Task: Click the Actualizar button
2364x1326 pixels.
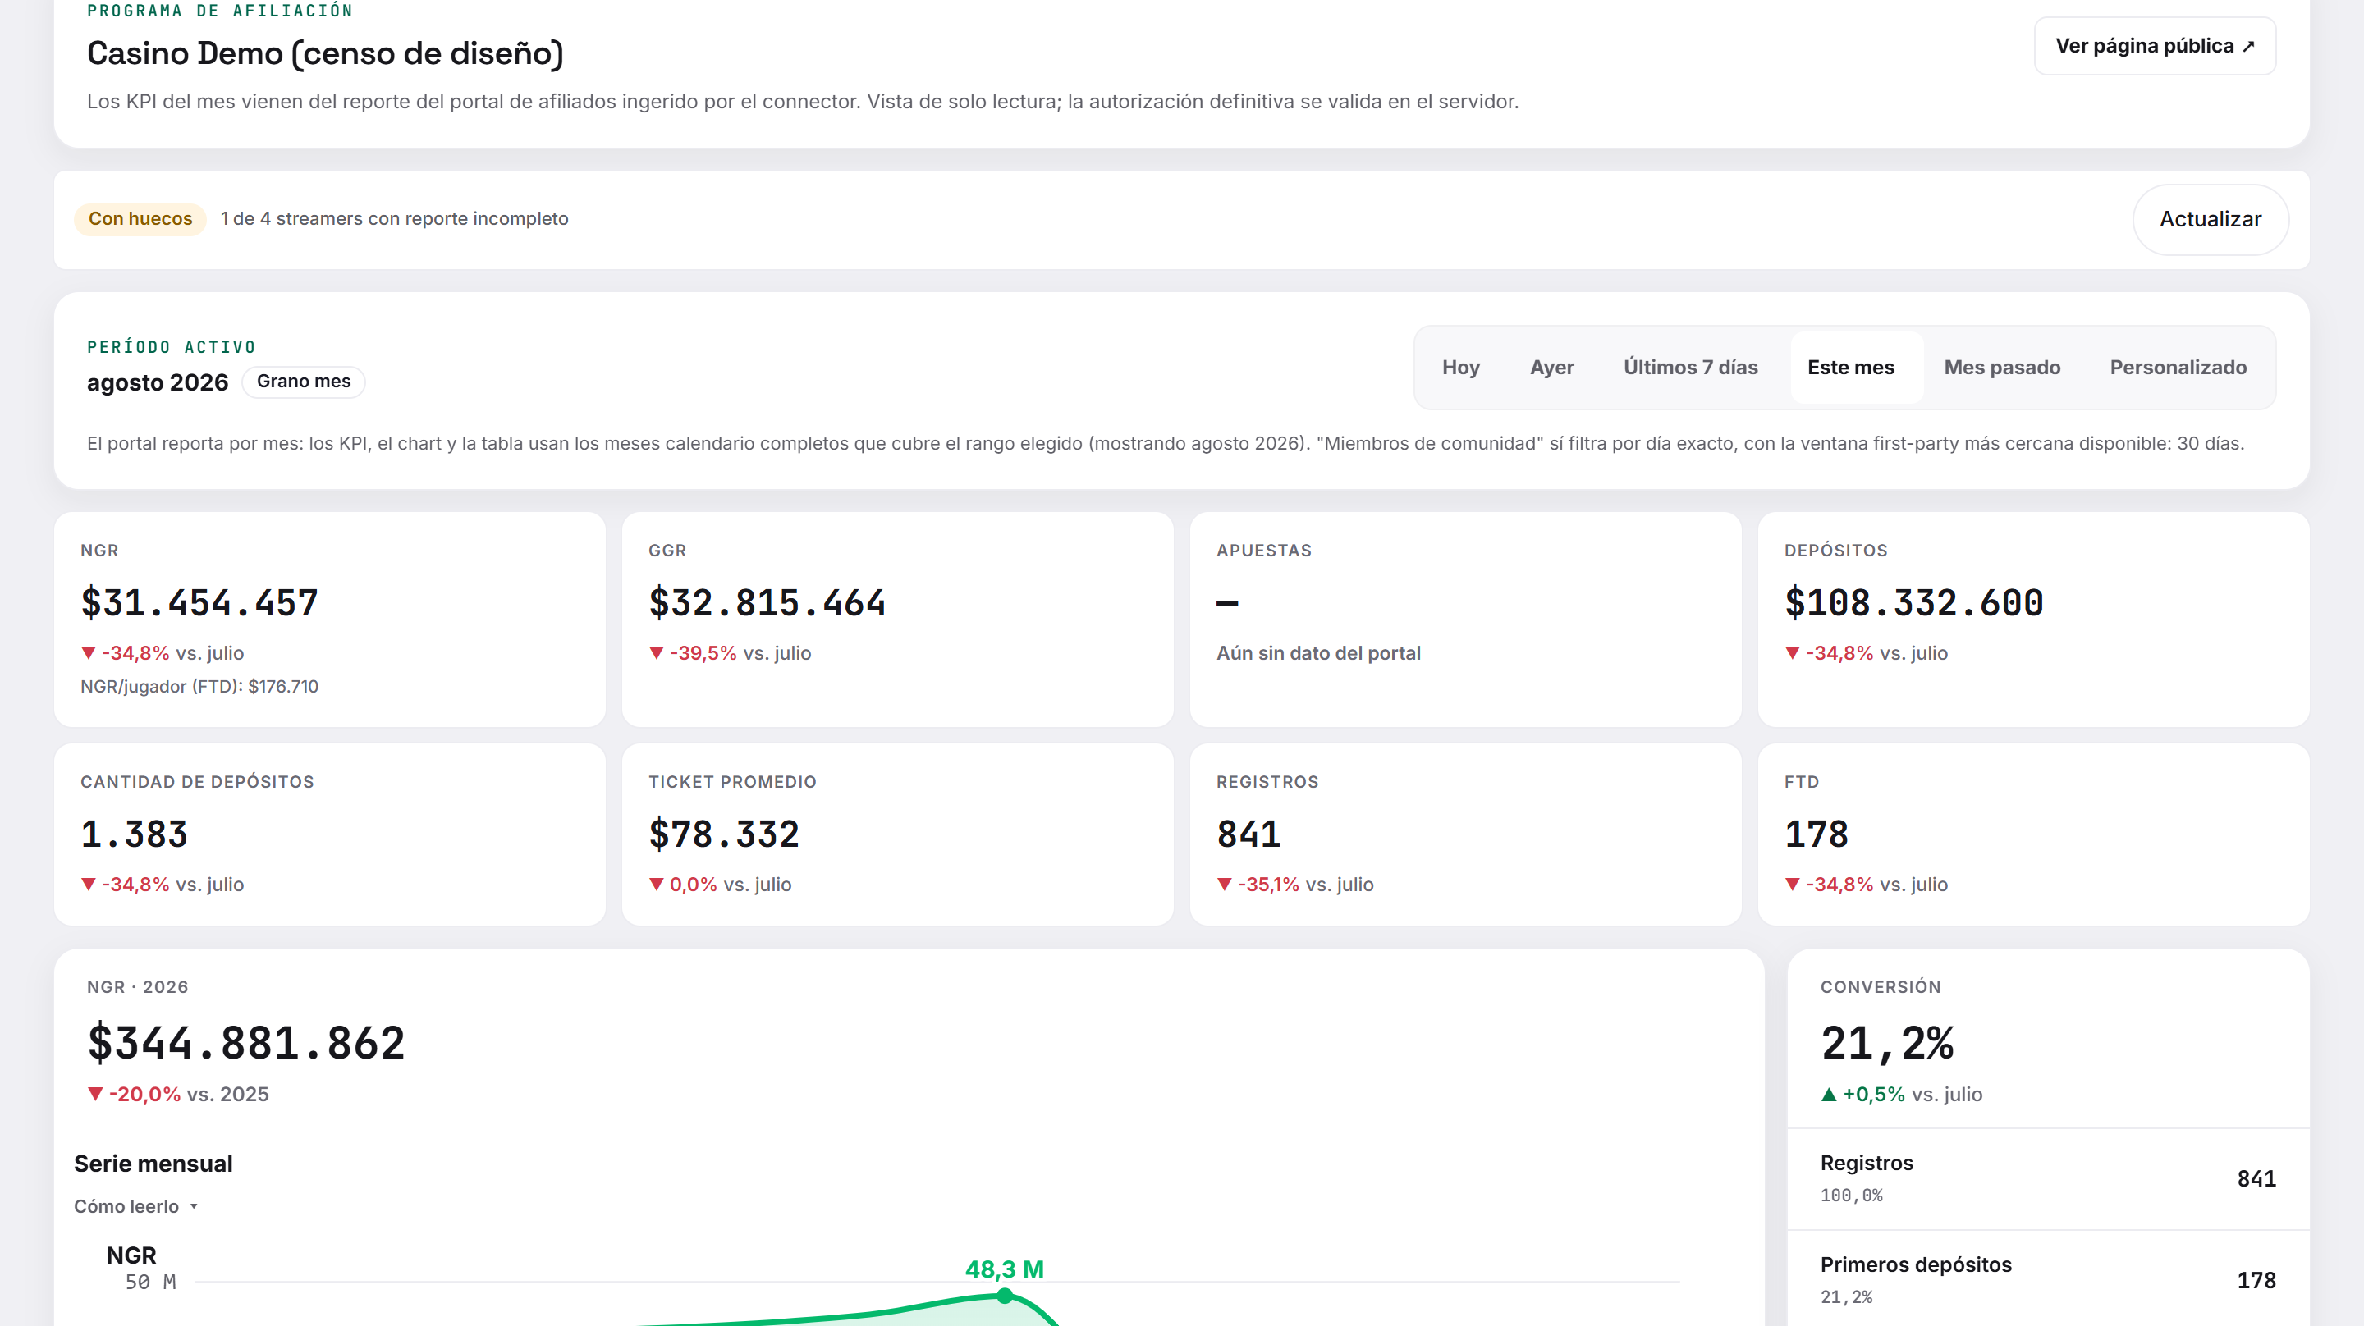Action: (2210, 219)
